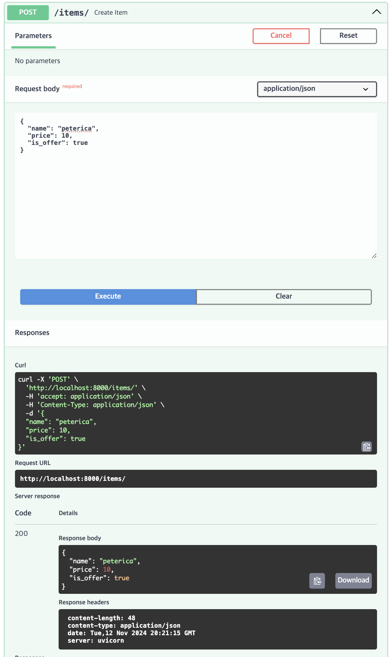Click the "server: uvicorn" header line
The height and width of the screenshot is (657, 392).
click(x=96, y=640)
